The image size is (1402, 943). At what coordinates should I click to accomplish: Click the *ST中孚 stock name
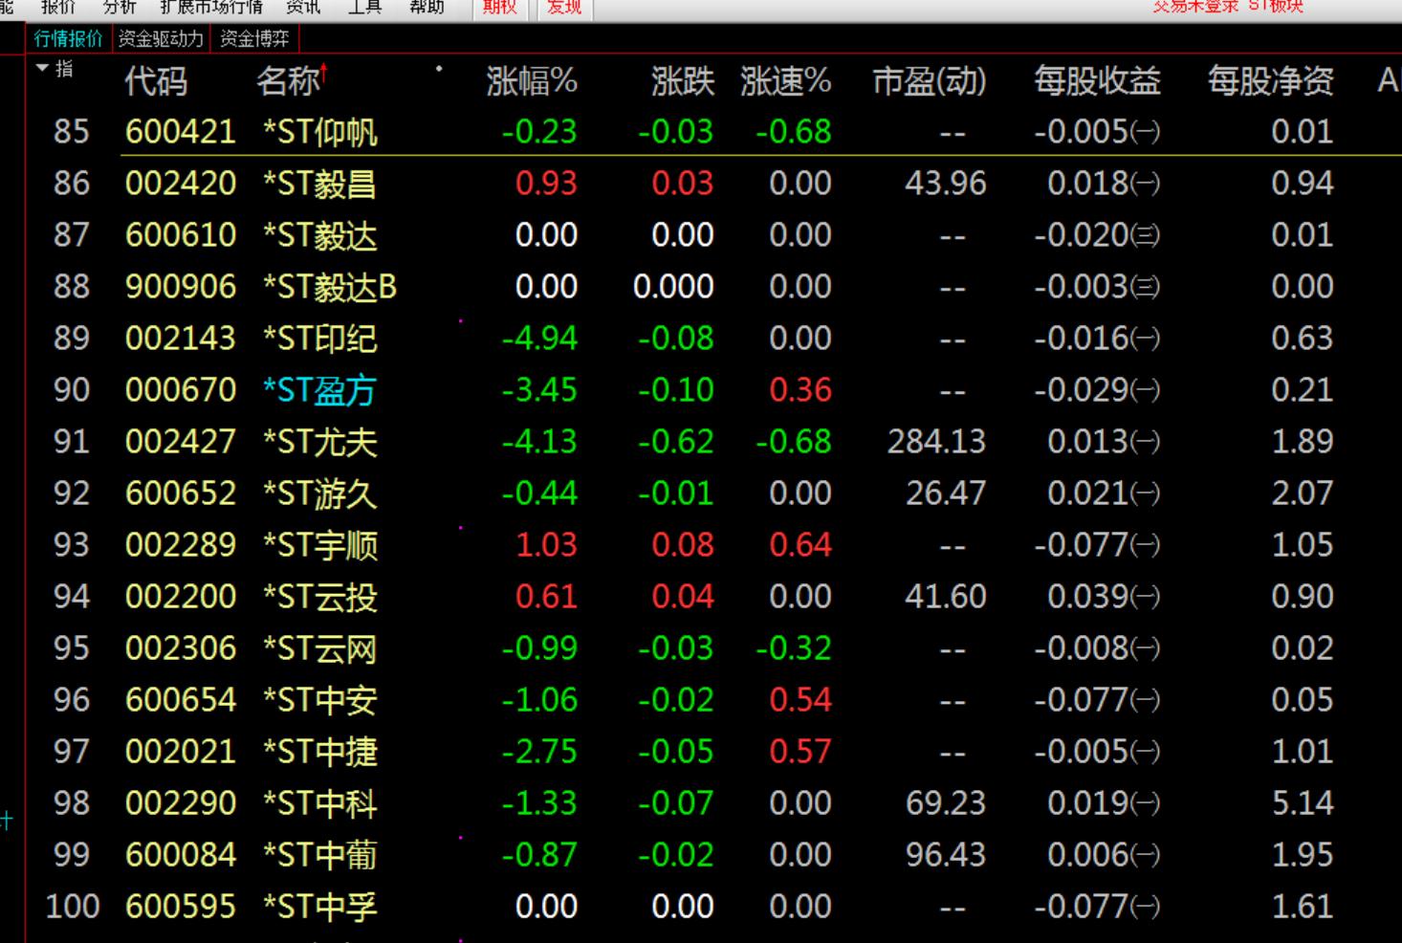320,906
